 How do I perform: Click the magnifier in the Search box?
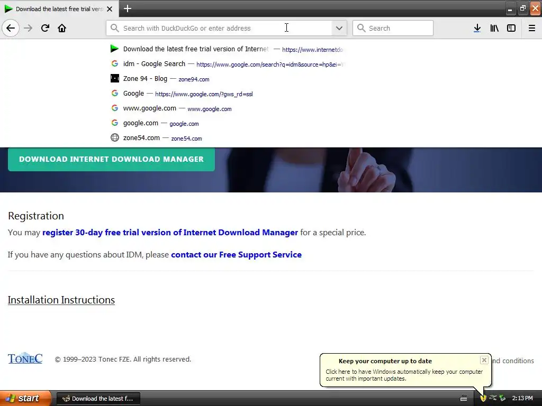pos(361,28)
